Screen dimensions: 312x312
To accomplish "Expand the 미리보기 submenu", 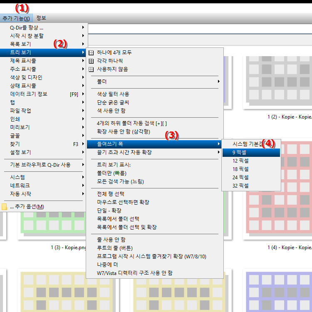I will 43,128.
